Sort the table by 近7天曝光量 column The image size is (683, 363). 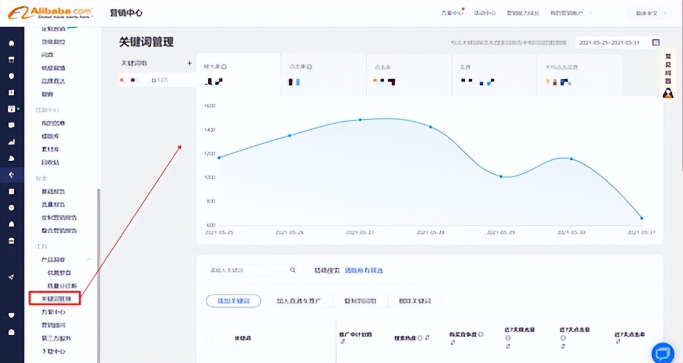coord(508,346)
